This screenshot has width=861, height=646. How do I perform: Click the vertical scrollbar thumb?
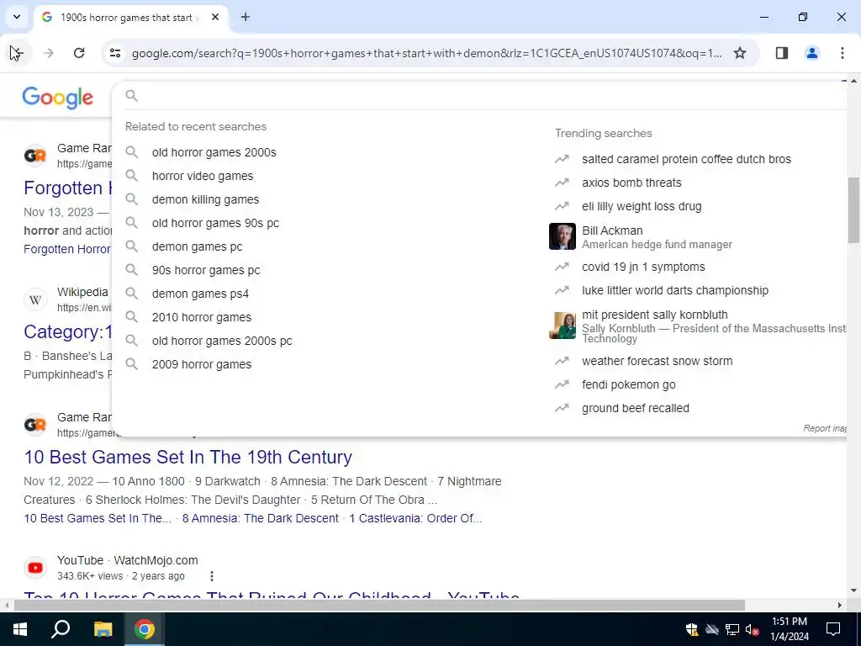853,209
